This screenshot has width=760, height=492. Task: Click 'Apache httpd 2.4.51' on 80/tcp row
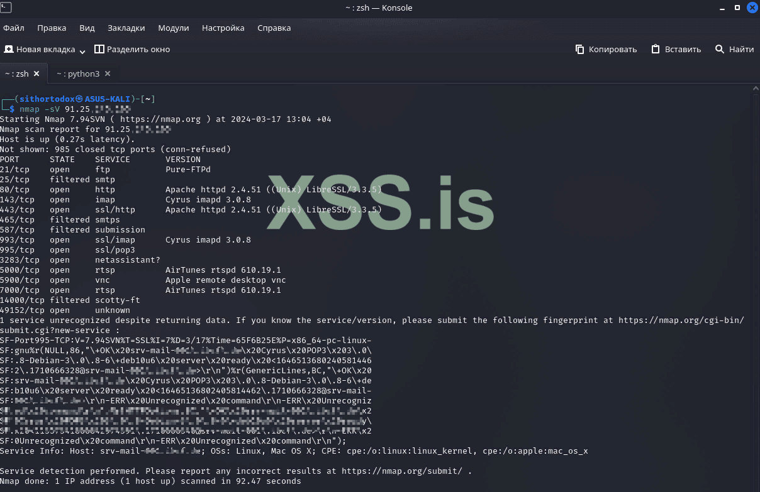(213, 190)
